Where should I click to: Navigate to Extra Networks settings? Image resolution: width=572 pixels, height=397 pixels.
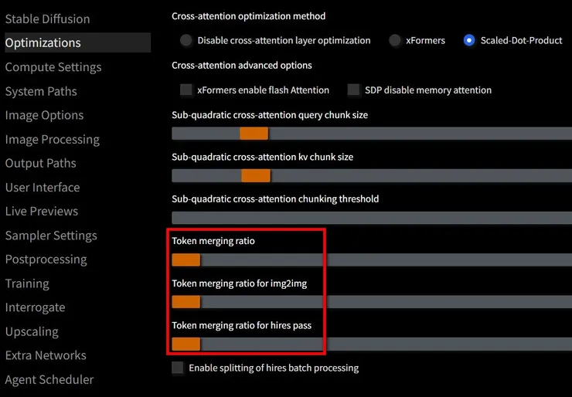[46, 355]
